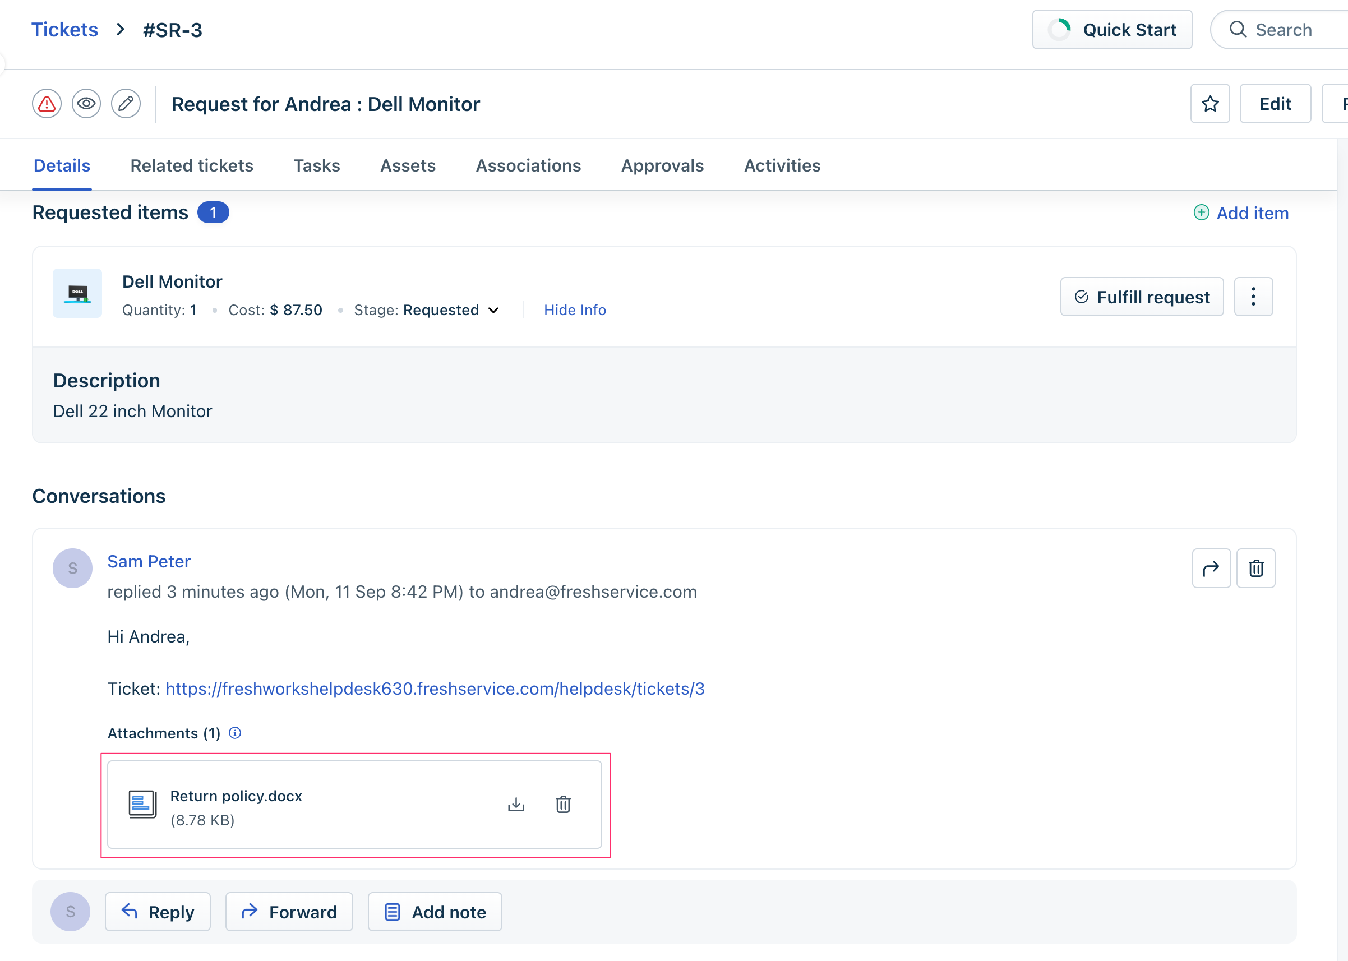Click the Requested items count badge
This screenshot has width=1348, height=961.
coord(213,212)
